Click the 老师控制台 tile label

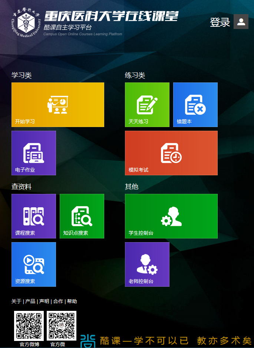click(x=141, y=281)
